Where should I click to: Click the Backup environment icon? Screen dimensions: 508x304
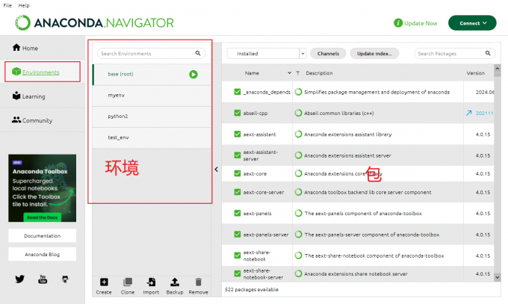(x=175, y=282)
